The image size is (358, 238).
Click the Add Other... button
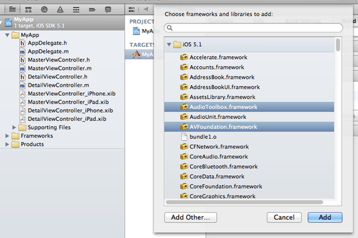(191, 218)
